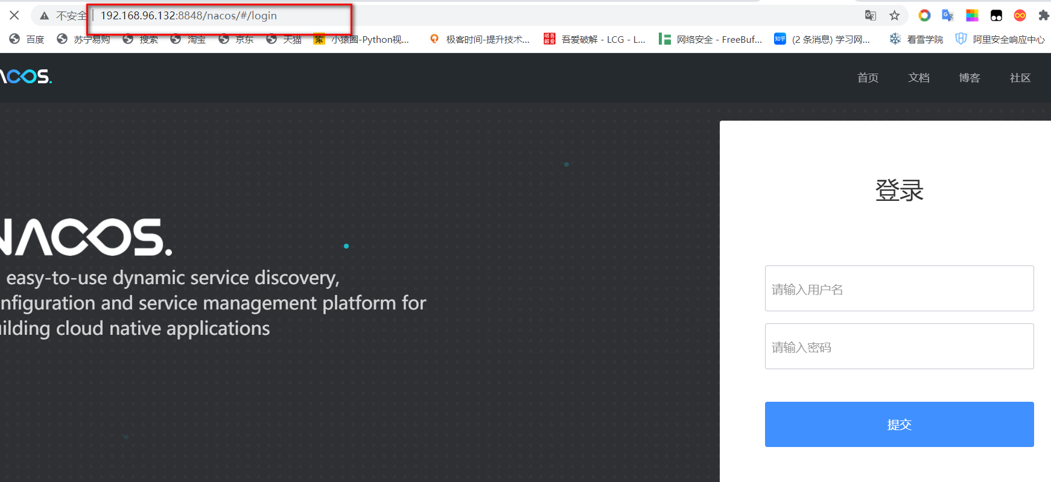
Task: Open the extensions puzzle piece menu
Action: [x=1044, y=16]
